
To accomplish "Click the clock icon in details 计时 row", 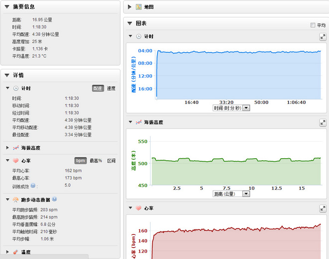I will pos(16,88).
